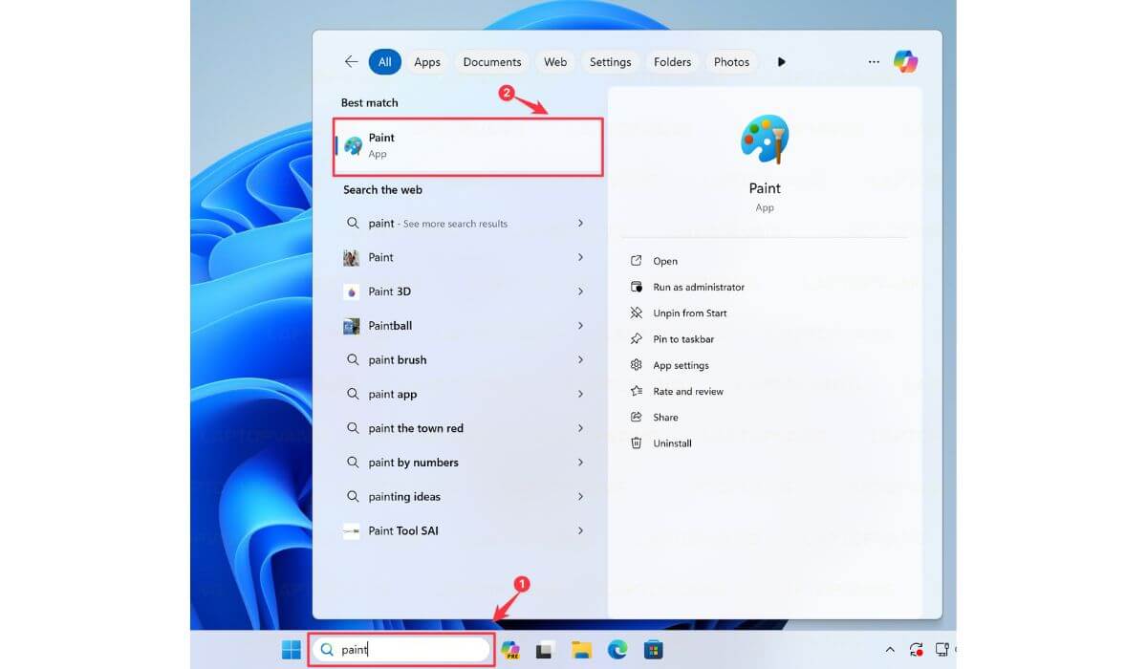Expand the Paint web suggestion chevron
Image resolution: width=1147 pixels, height=669 pixels.
(x=580, y=258)
